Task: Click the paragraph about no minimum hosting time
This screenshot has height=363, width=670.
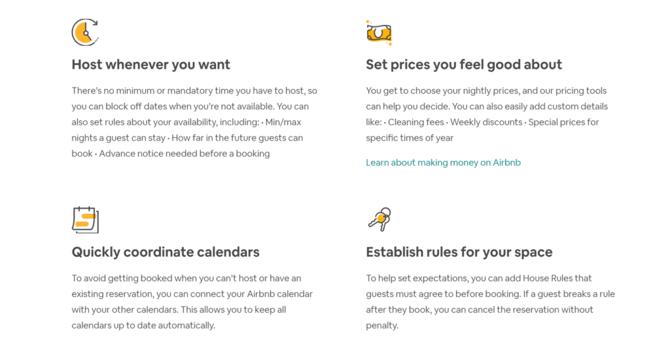Action: click(x=194, y=122)
